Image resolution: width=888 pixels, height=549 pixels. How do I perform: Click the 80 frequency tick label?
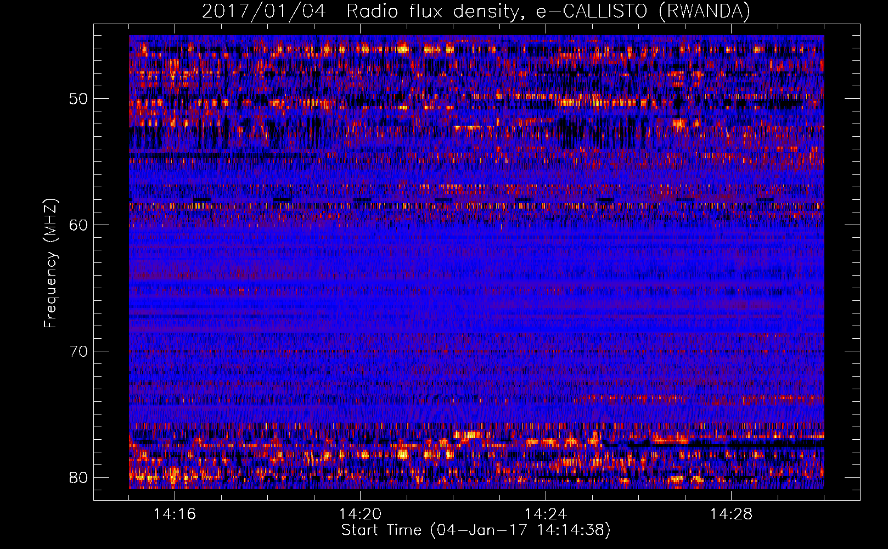tap(78, 478)
